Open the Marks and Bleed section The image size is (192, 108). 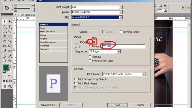(53, 31)
